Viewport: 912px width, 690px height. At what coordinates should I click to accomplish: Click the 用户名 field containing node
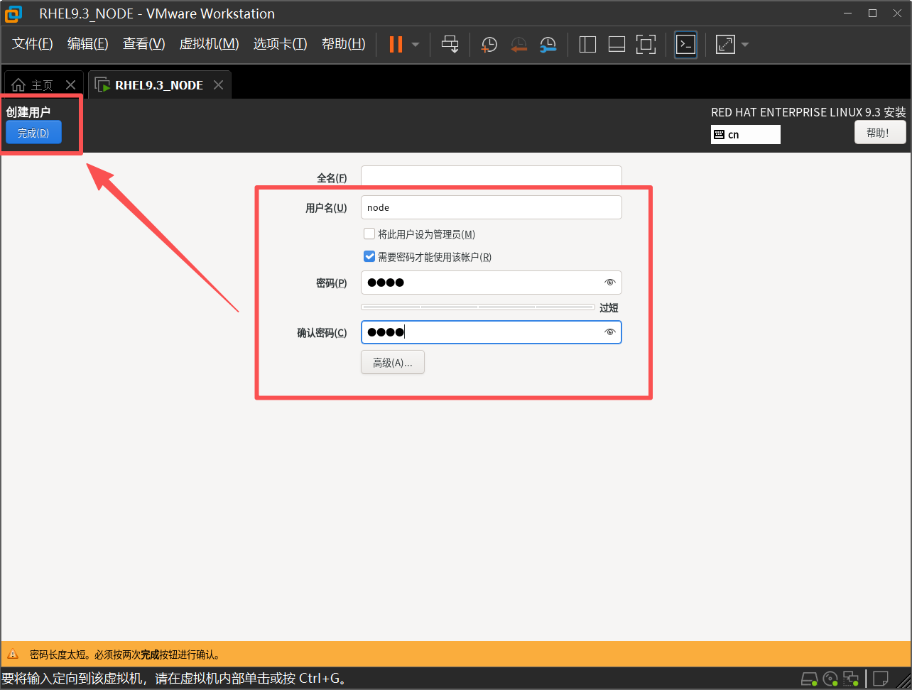click(x=492, y=207)
